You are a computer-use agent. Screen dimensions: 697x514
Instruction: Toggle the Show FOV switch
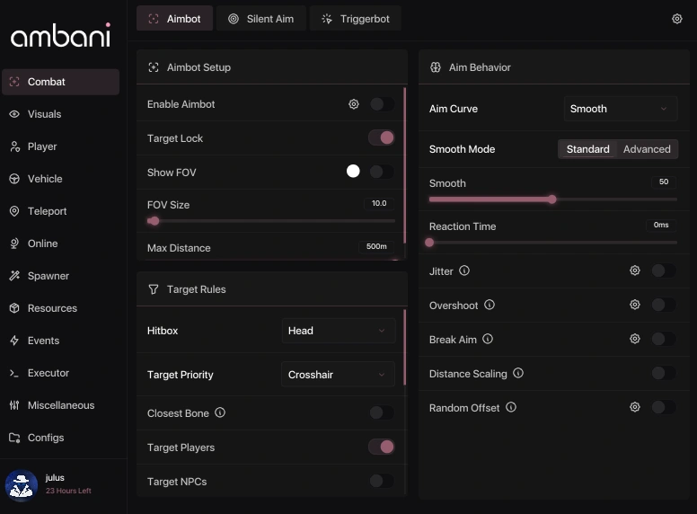point(382,172)
